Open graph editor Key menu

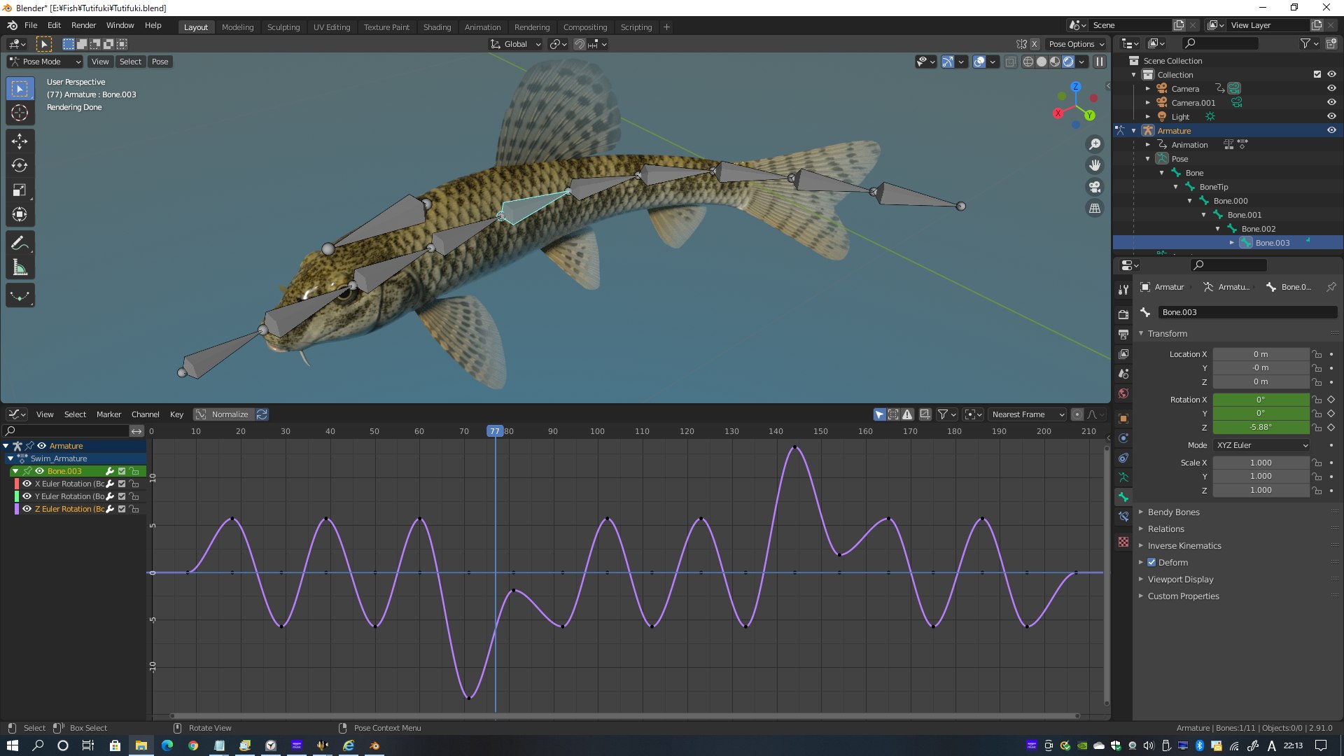tap(176, 414)
